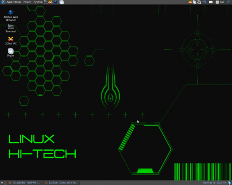232x185 pixels.
Task: Click the power/shutdown icon in top panel
Action: click(229, 2)
